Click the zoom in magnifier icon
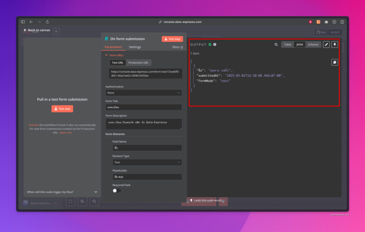This screenshot has width=365, height=232. click(82, 202)
